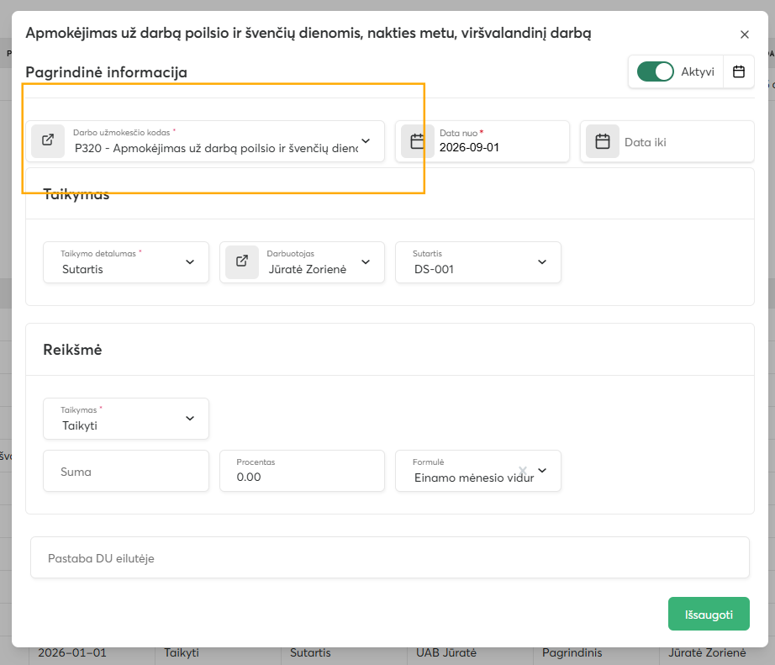The width and height of the screenshot is (775, 665).
Task: Click the Pagrindinė informacija heading
Action: coord(106,72)
